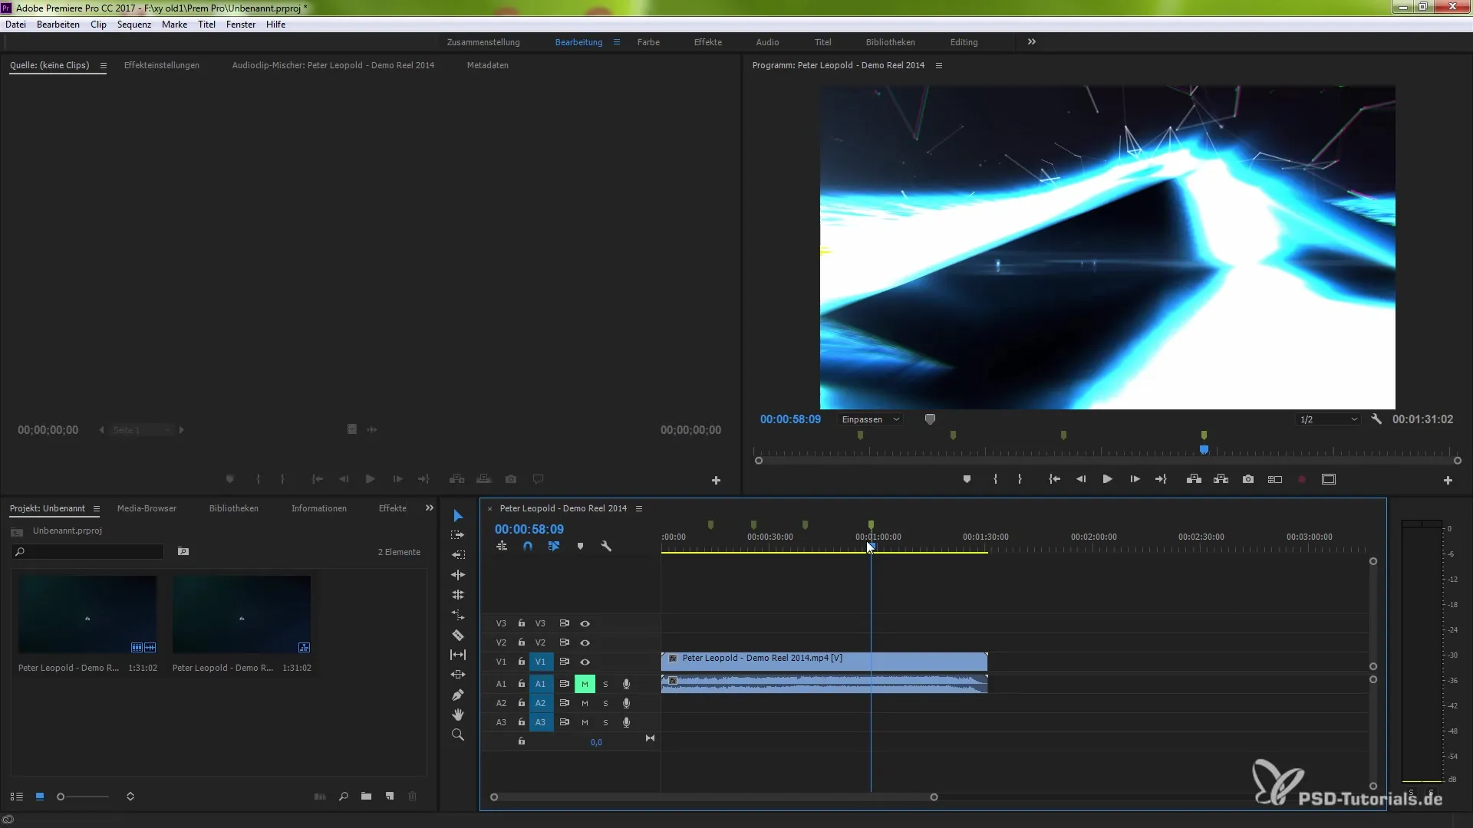Enable voice-over record on A1
This screenshot has width=1473, height=828.
pos(626,684)
